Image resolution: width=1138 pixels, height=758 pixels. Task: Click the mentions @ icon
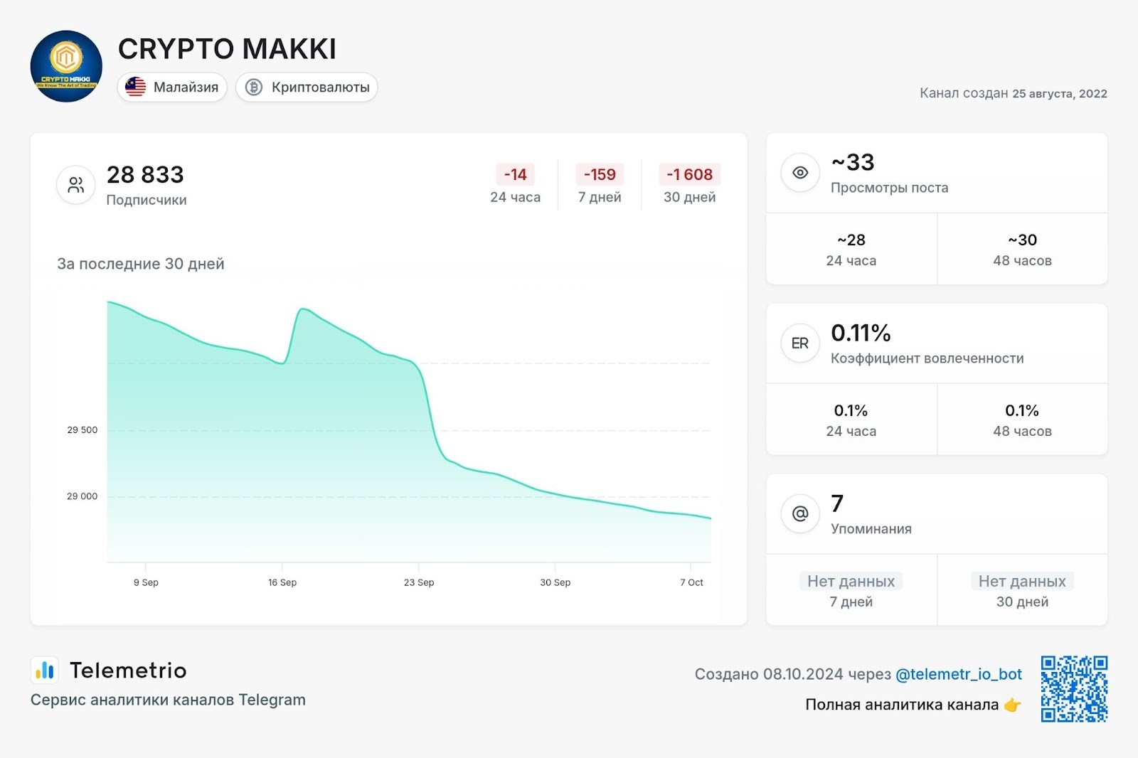pyautogui.click(x=800, y=513)
